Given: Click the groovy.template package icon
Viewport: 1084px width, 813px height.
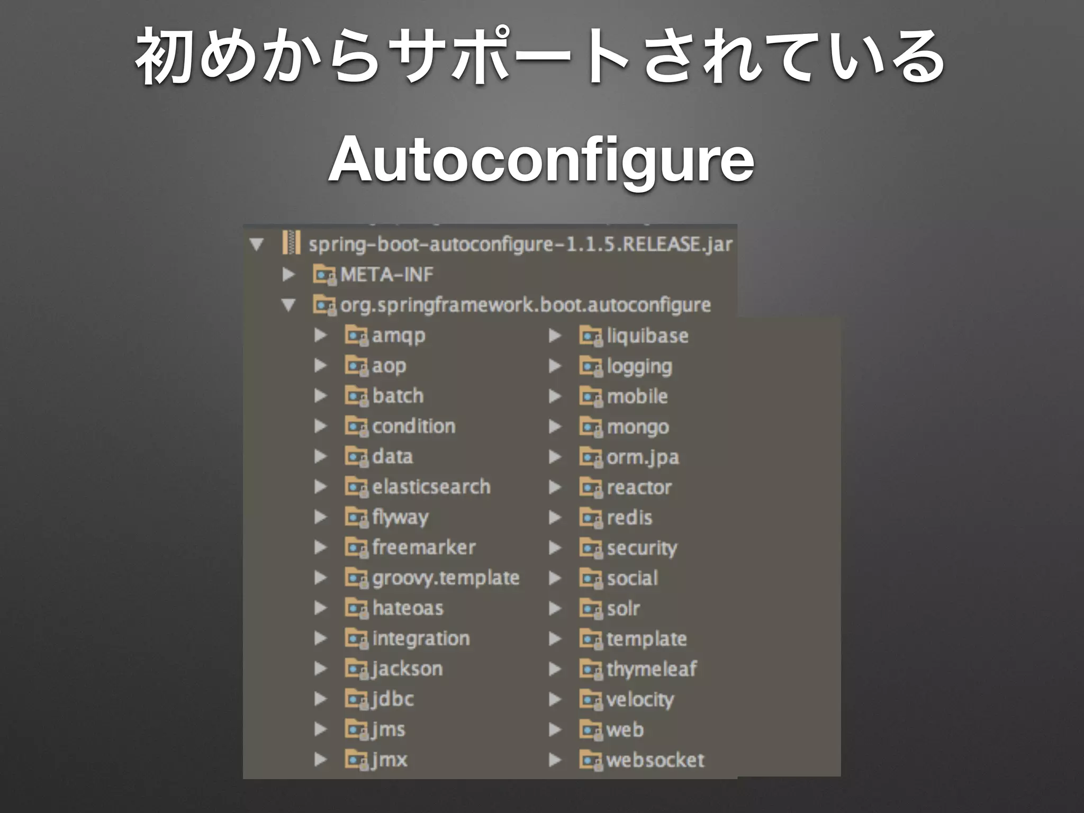Looking at the screenshot, I should [356, 578].
